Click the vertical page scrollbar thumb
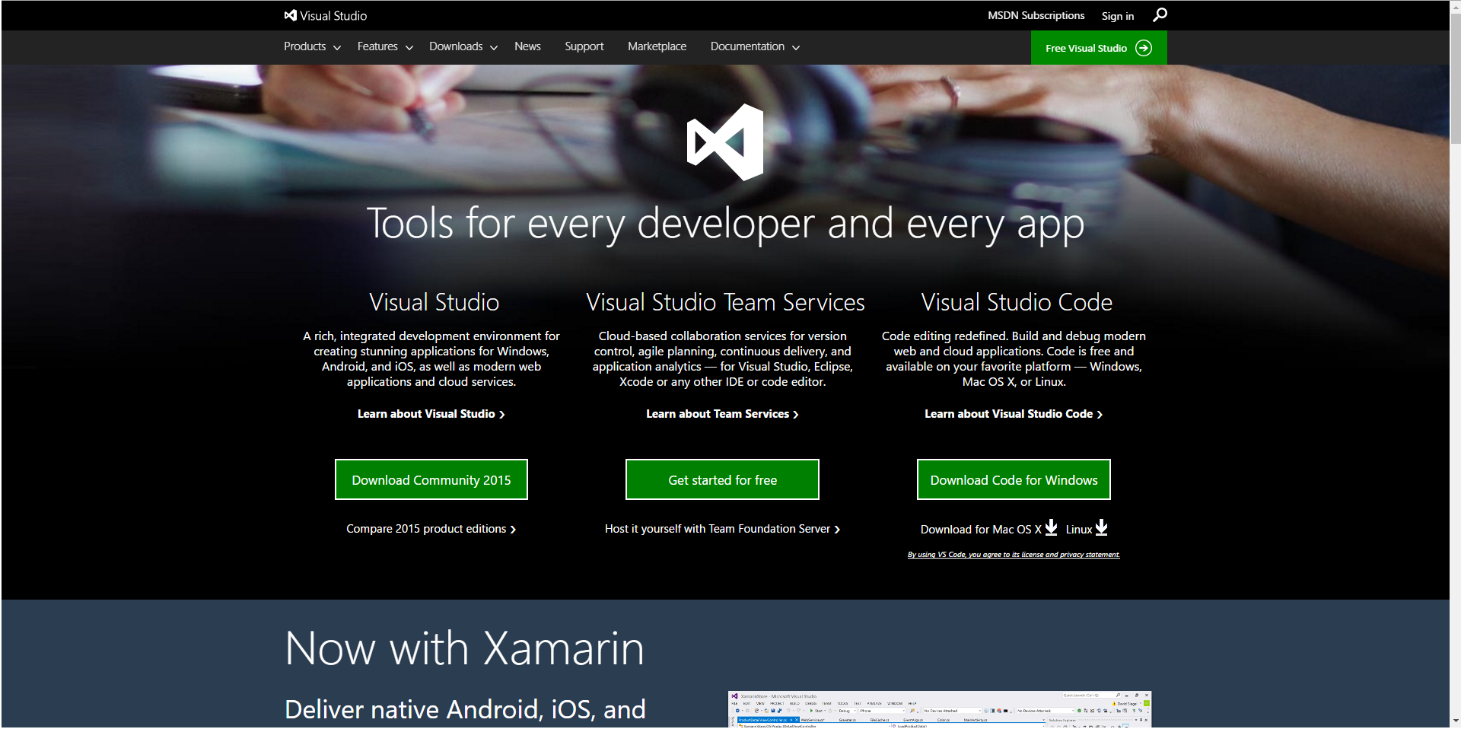The width and height of the screenshot is (1461, 729). (1455, 78)
